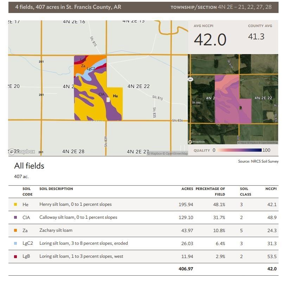This screenshot has height=283, width=287.
Task: Click the header title with 4 fields, 407 acres
Action: pos(68,7)
